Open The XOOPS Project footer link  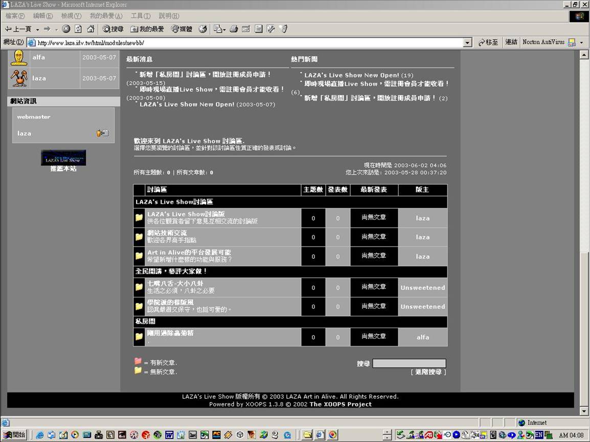pos(340,404)
